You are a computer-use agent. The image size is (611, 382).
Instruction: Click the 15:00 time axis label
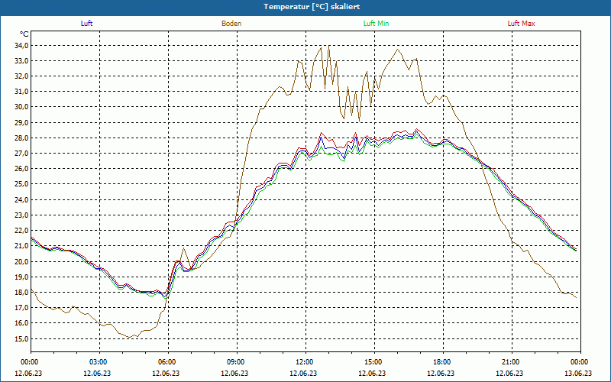(373, 362)
